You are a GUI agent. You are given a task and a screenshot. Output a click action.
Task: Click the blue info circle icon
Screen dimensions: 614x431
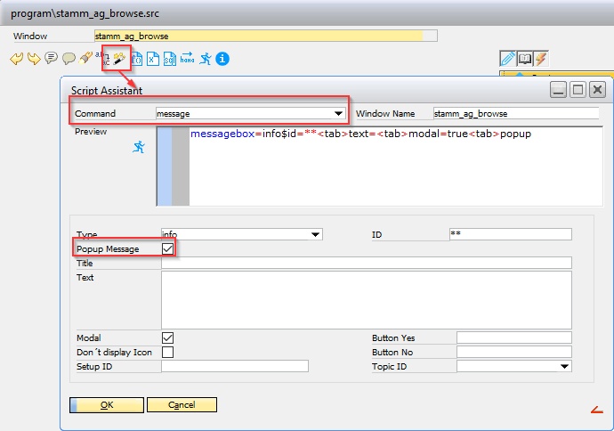point(222,59)
